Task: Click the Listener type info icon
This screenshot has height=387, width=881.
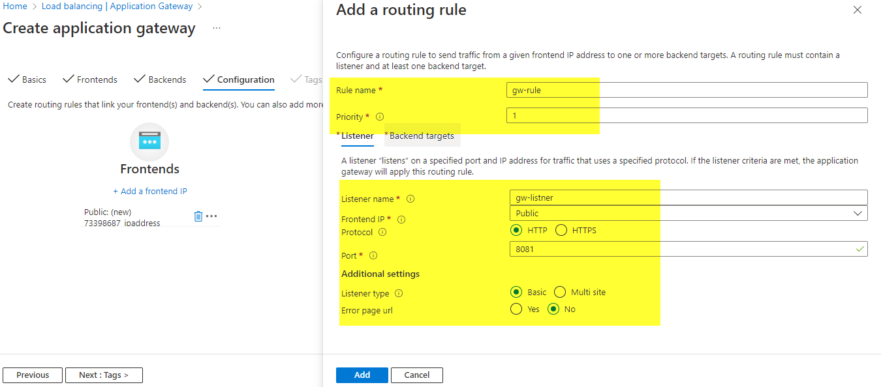Action: pyautogui.click(x=399, y=294)
